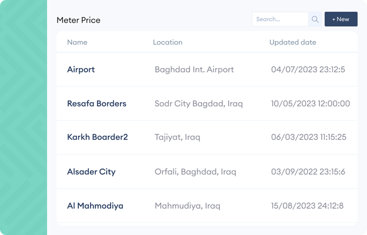Open the Al Mahmodiya entry
This screenshot has width=367, height=235.
tap(95, 206)
